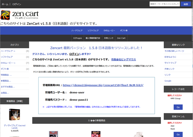Image resolution: width=193 pixels, height=137 pixels.
Task: Open the EZPages tab
Action: pos(78,38)
